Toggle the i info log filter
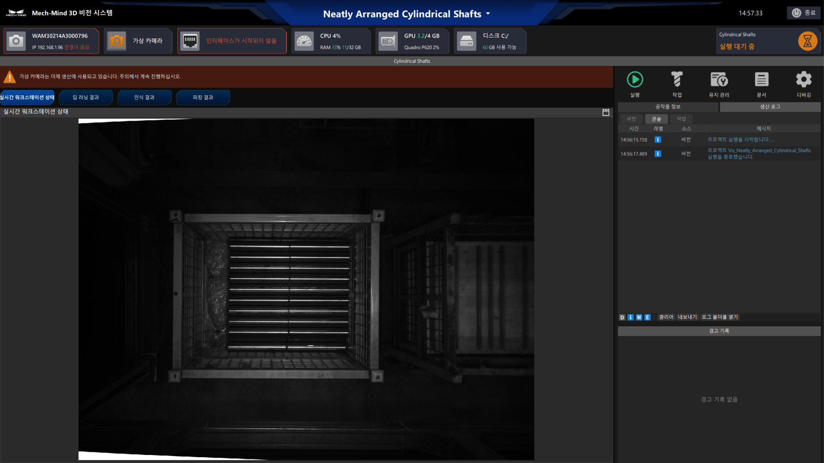Screen dimensions: 824x463 pyautogui.click(x=631, y=317)
